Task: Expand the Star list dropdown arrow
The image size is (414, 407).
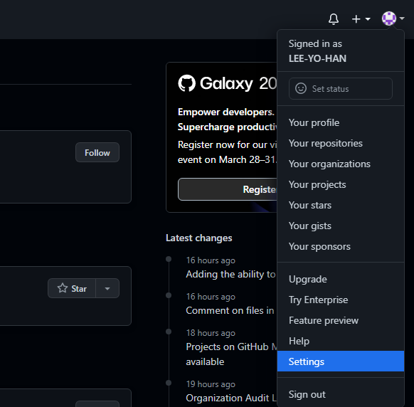Action: pyautogui.click(x=107, y=288)
